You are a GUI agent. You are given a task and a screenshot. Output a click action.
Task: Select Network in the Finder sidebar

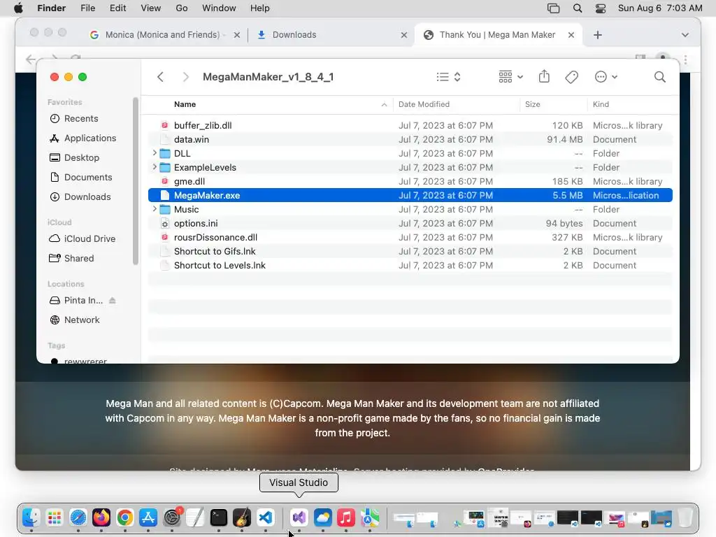82,320
